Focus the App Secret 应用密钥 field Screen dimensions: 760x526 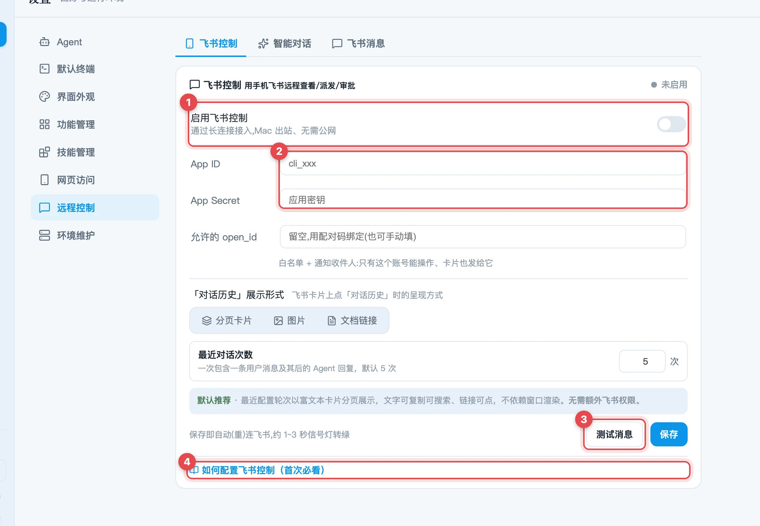tap(483, 200)
